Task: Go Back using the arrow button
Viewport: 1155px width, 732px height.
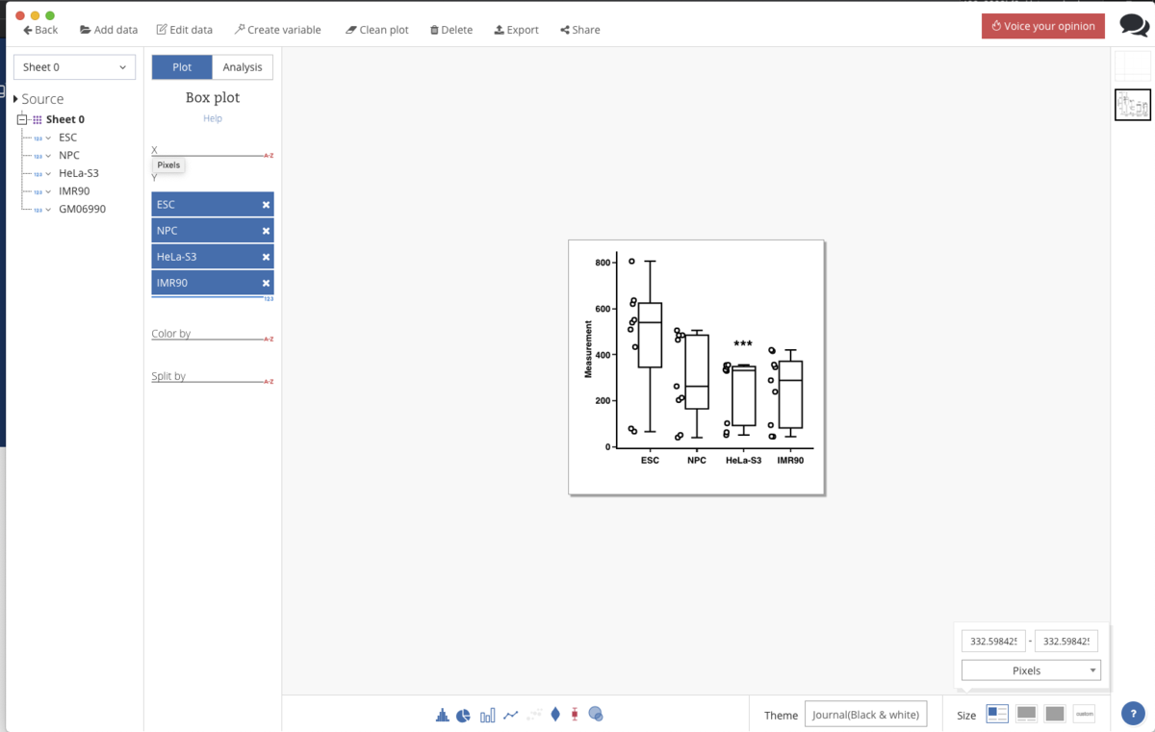Action: 40,30
